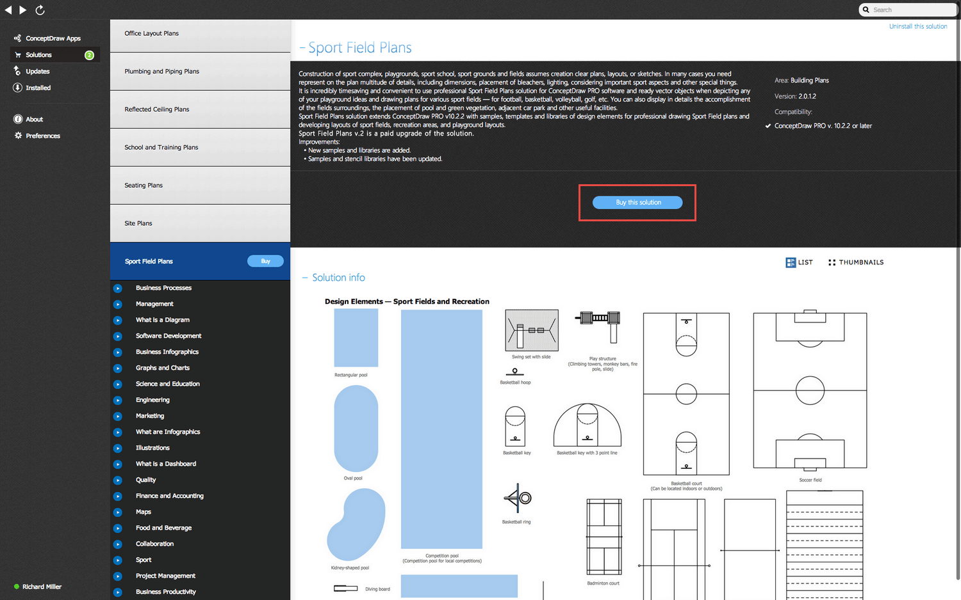Viewport: 961px width, 600px height.
Task: Expand the Business Processes category
Action: [118, 288]
